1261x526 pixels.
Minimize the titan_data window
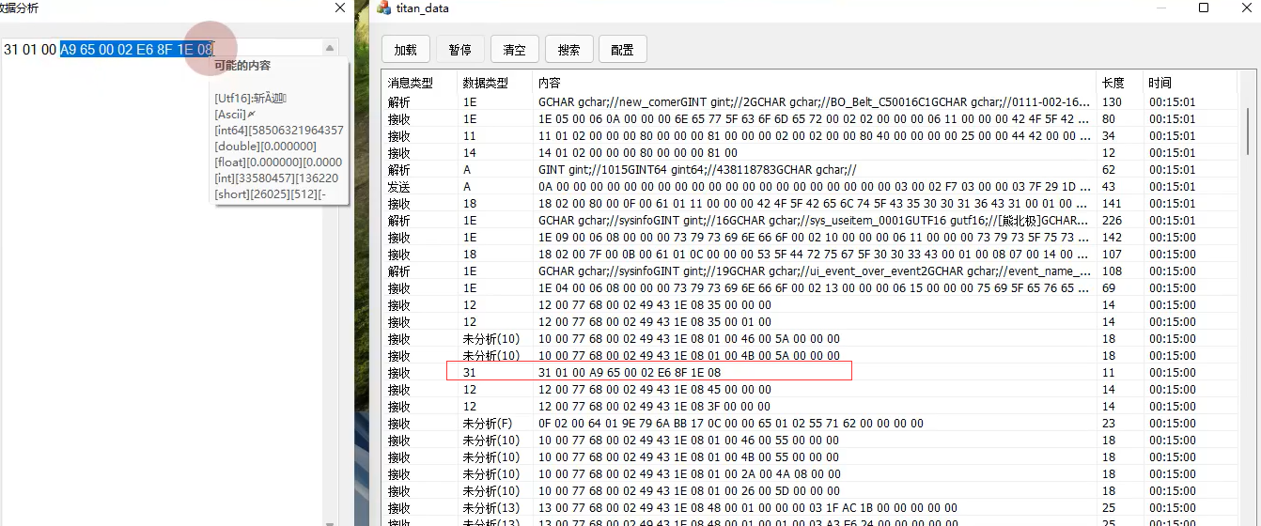pyautogui.click(x=1160, y=8)
